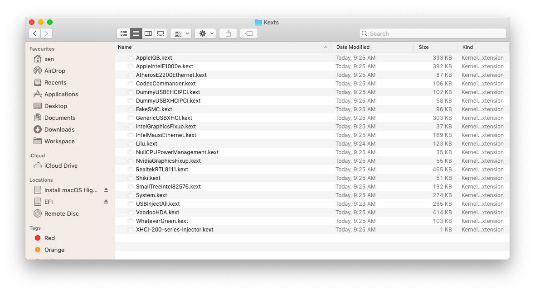This screenshot has height=293, width=535.
Task: Open the Workspace folder in the sidebar
Action: point(59,141)
